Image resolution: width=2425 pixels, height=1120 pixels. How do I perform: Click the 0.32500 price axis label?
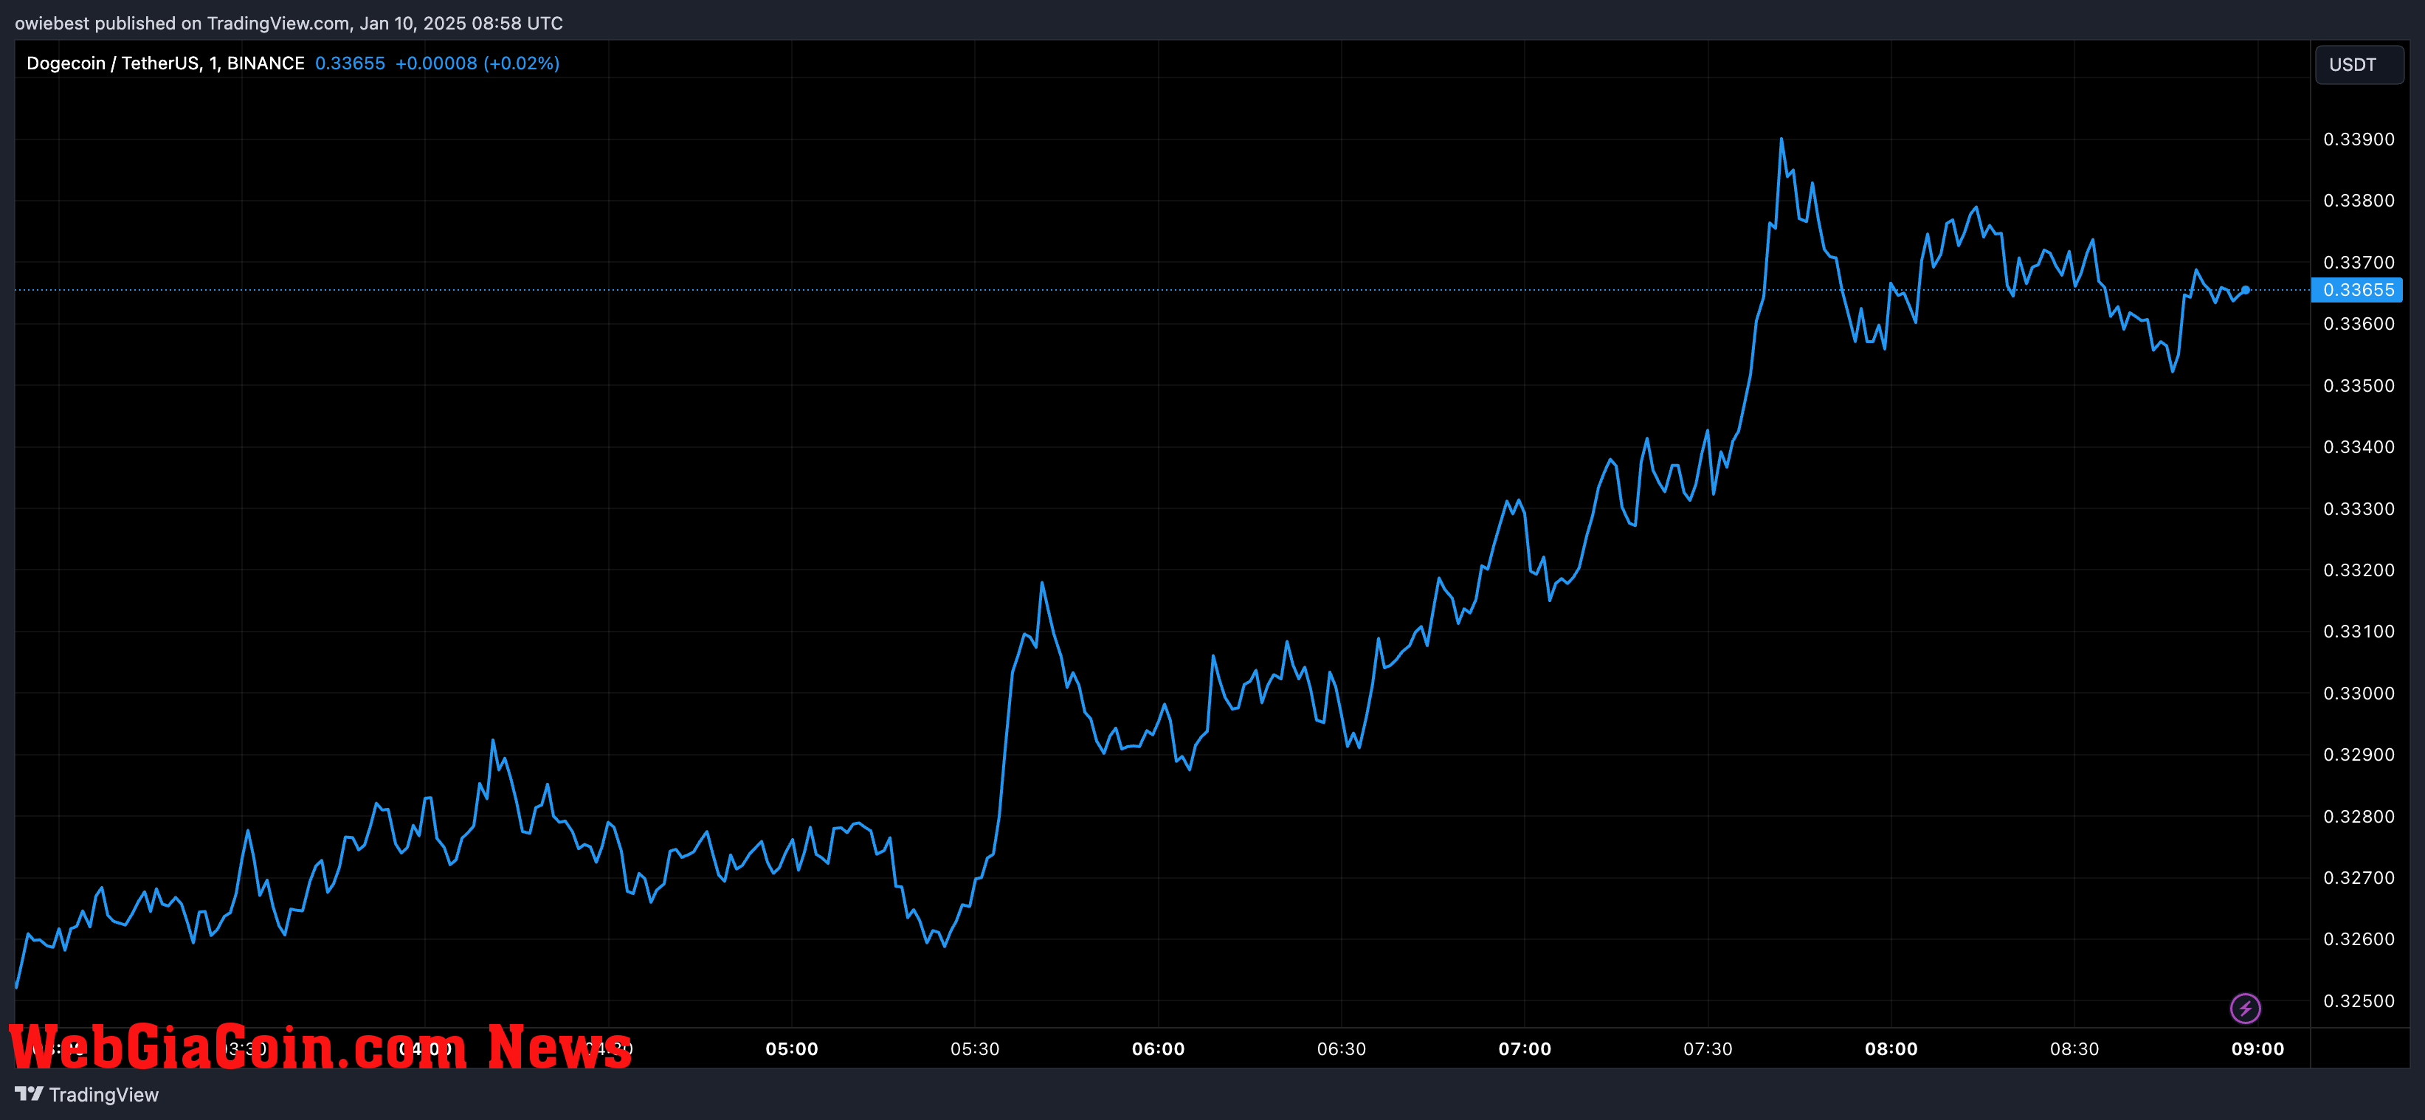2359,1001
